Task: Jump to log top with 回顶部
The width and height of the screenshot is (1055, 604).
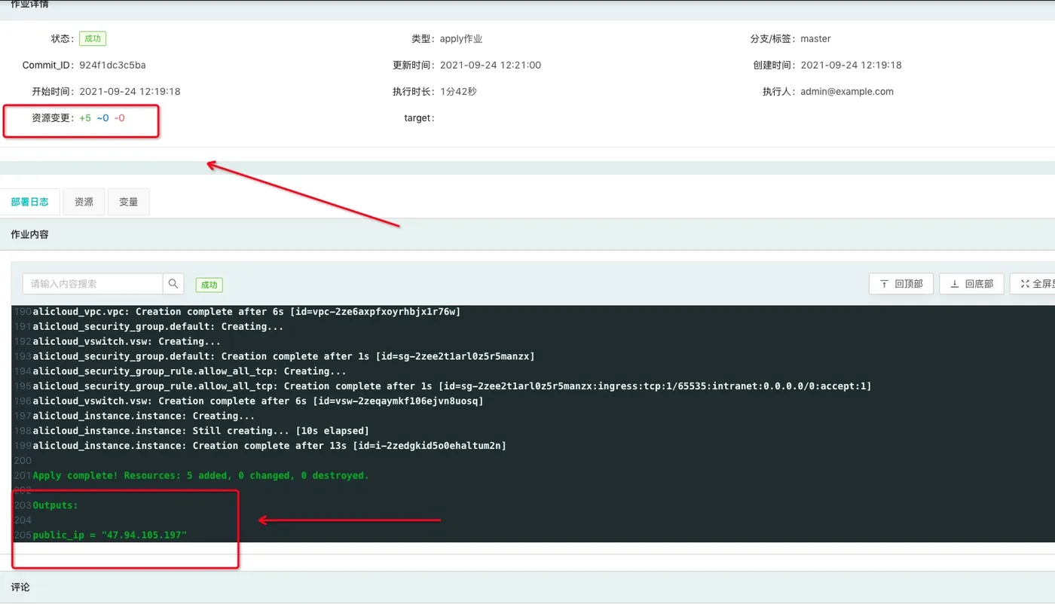Action: 901,284
